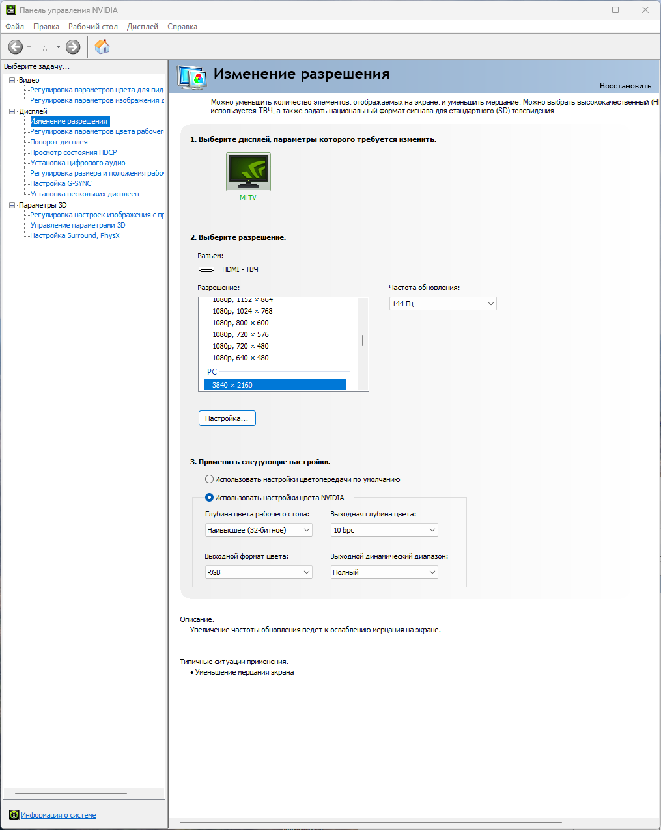Select resolution 1080p, 720 × 480
661x830 pixels.
click(x=240, y=346)
